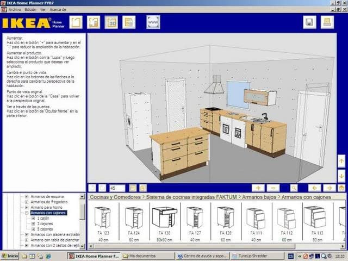Tilt view up with up arrow
The image size is (348, 261).
(341, 161)
